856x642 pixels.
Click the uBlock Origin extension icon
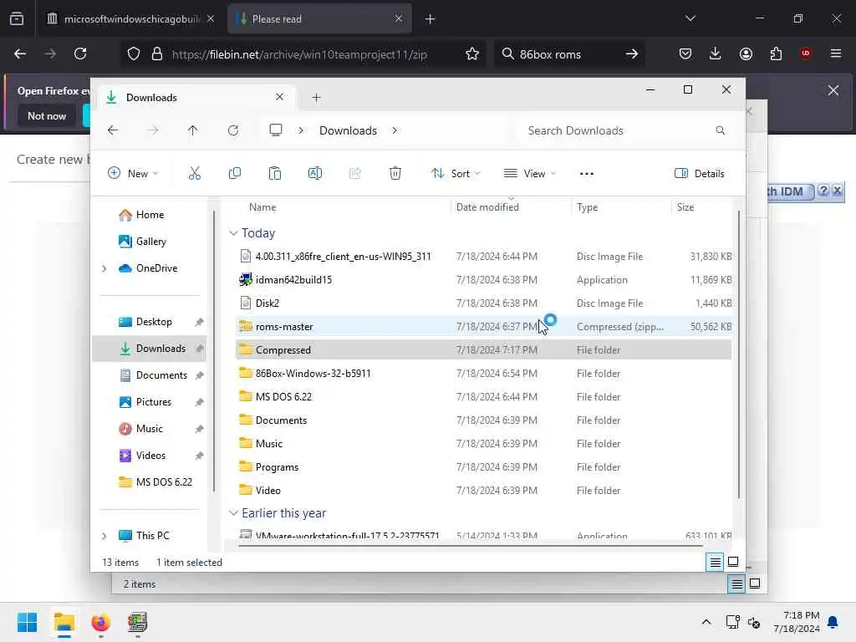[x=806, y=53]
